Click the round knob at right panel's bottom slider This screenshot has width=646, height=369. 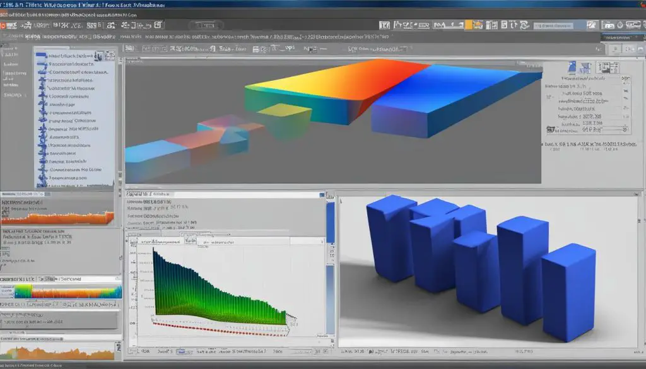point(625,129)
